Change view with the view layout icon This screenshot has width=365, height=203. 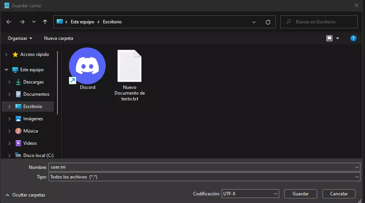[329, 38]
